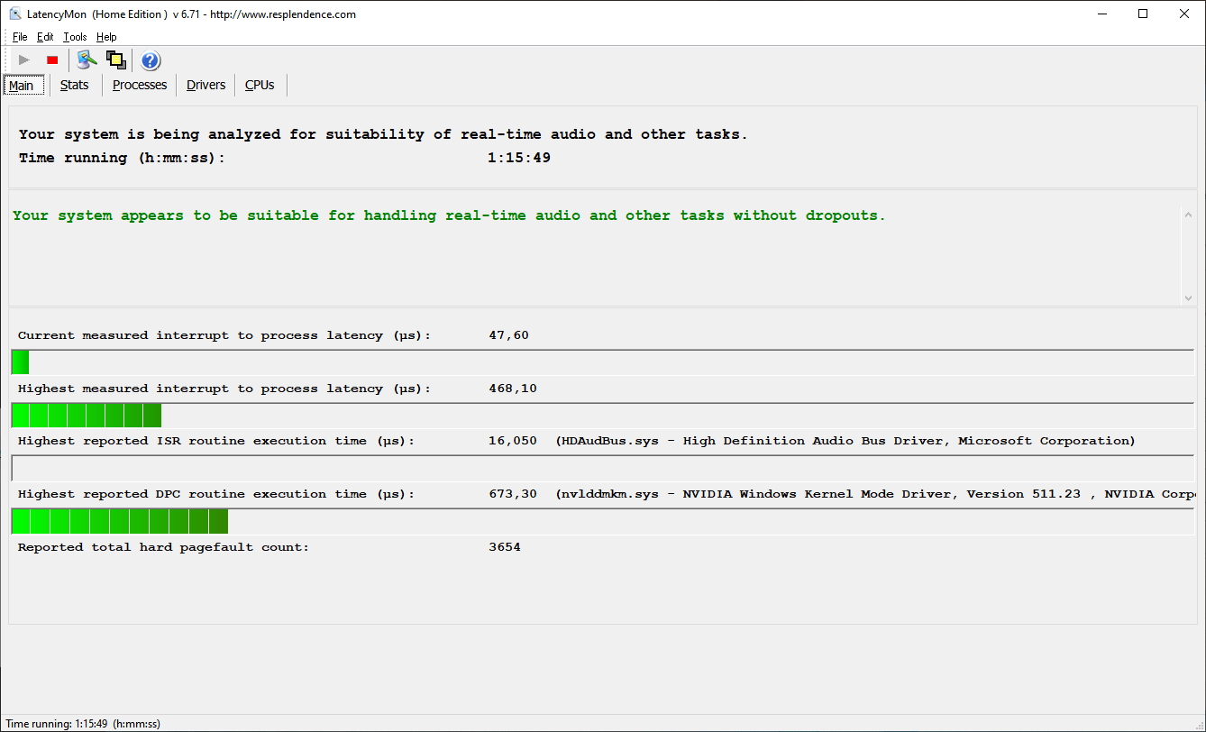Image resolution: width=1206 pixels, height=732 pixels.
Task: Click the highest DPC routine execution time bar
Action: pyautogui.click(x=602, y=522)
